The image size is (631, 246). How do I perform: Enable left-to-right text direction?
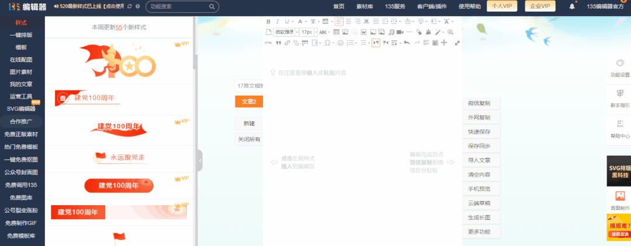[376, 43]
